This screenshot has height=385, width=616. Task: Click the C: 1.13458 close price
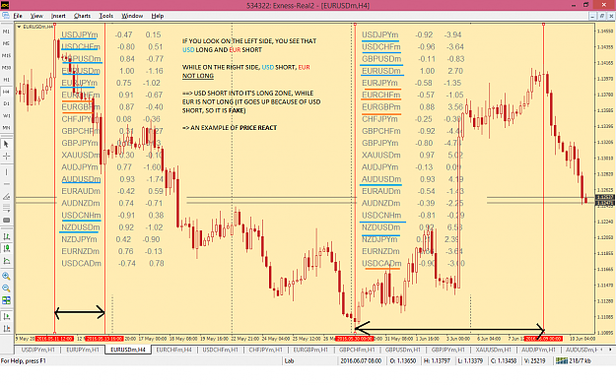pos(504,361)
